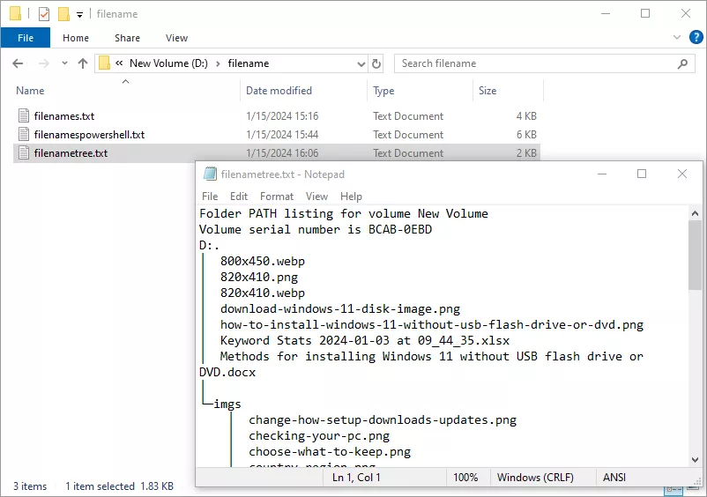Sort by the Date modified column header
This screenshot has height=497, width=707.
279,91
